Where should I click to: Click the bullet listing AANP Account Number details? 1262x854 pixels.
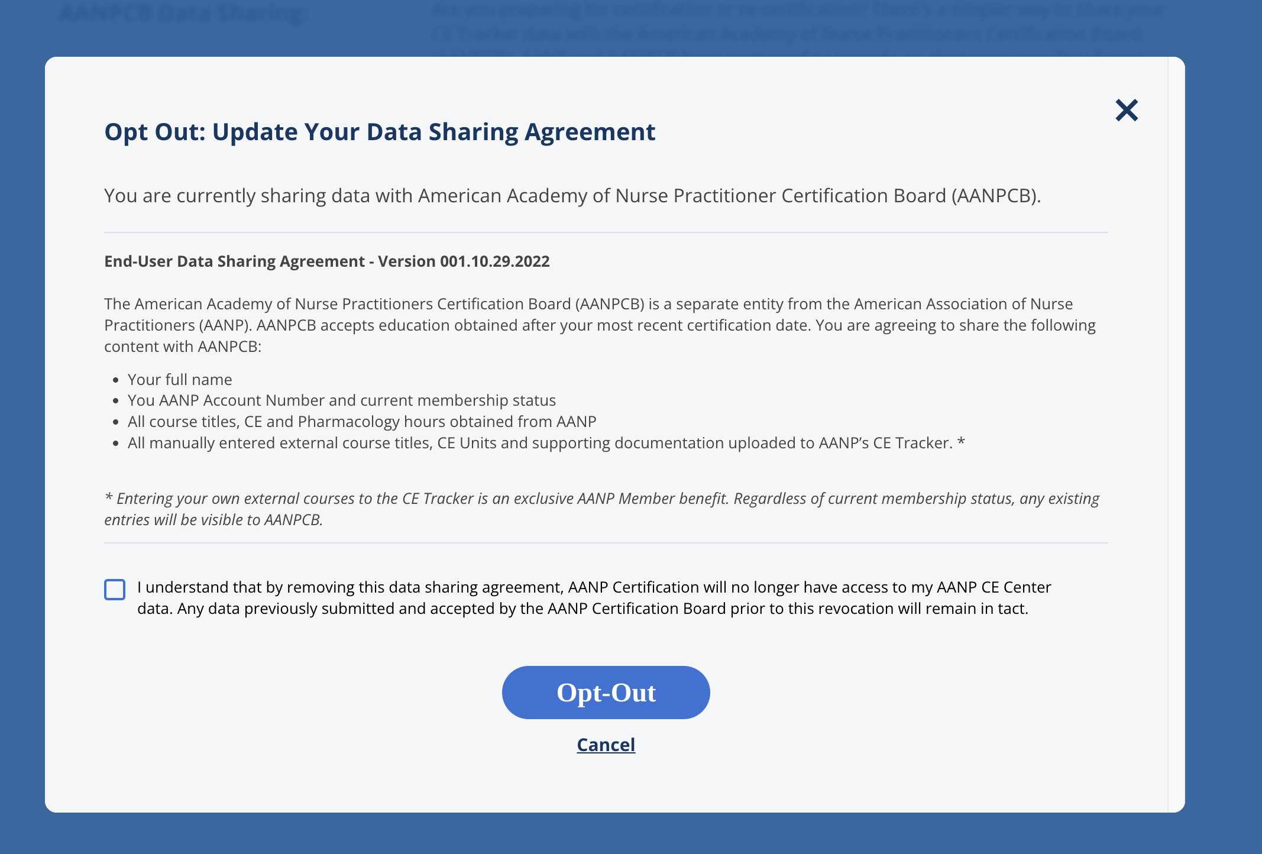point(342,400)
